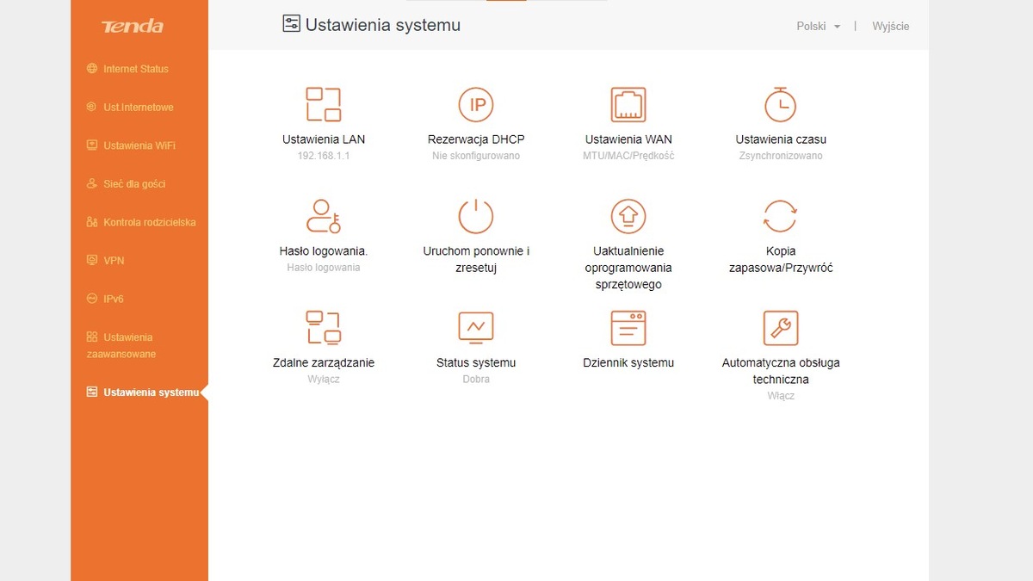1033x581 pixels.
Task: Open the Status systemu monitor icon
Action: pyautogui.click(x=476, y=328)
